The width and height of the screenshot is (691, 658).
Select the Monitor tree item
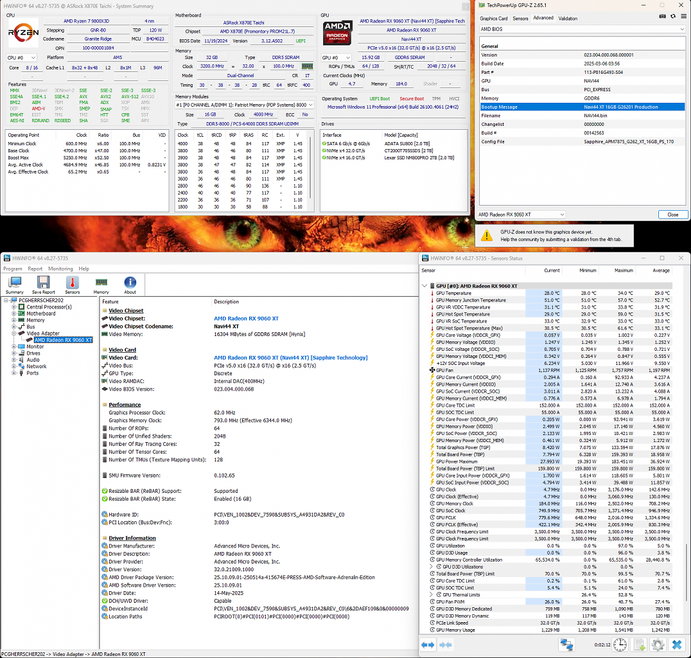35,346
